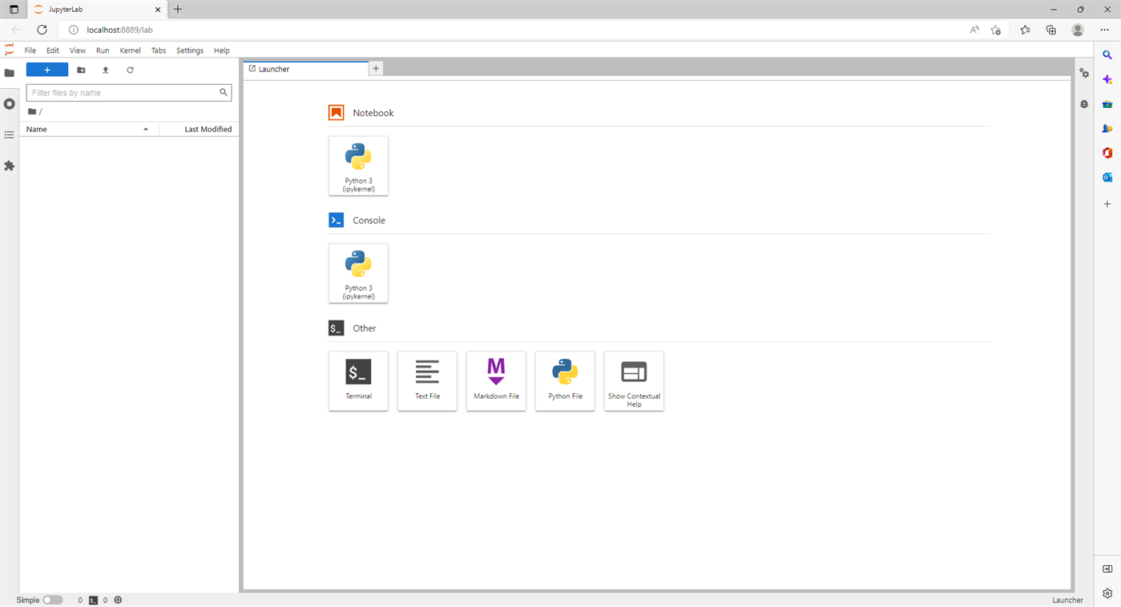Open Edge sidebar settings gear

[1107, 593]
